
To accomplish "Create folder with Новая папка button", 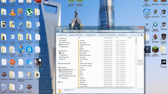I will point(122,35).
